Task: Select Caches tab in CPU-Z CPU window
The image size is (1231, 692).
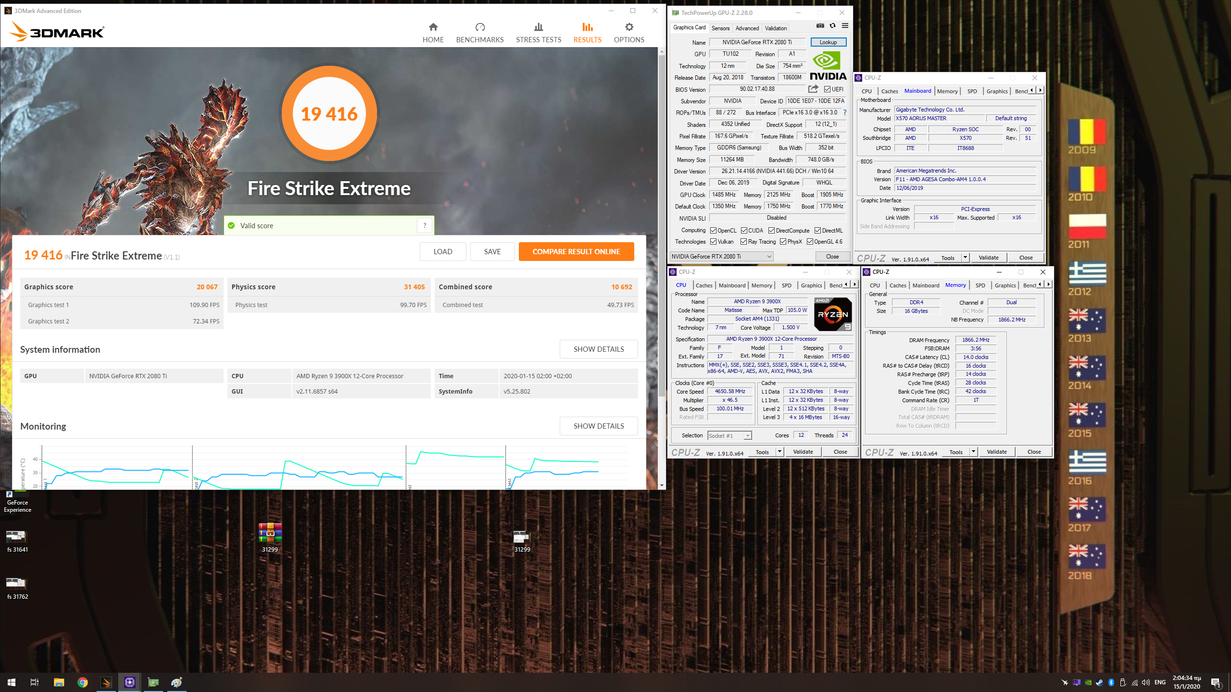Action: [704, 285]
